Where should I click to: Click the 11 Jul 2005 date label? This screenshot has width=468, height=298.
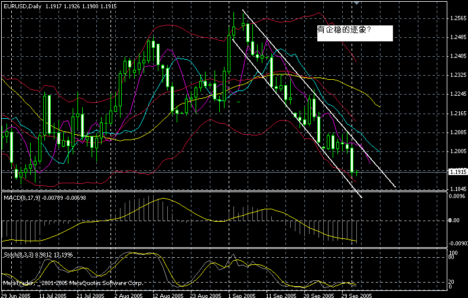point(53,296)
